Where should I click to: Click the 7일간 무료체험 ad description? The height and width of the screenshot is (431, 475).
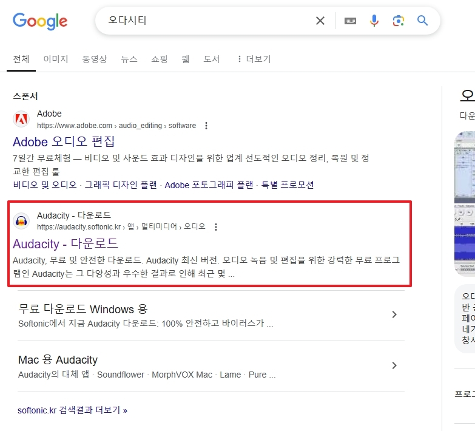point(191,165)
